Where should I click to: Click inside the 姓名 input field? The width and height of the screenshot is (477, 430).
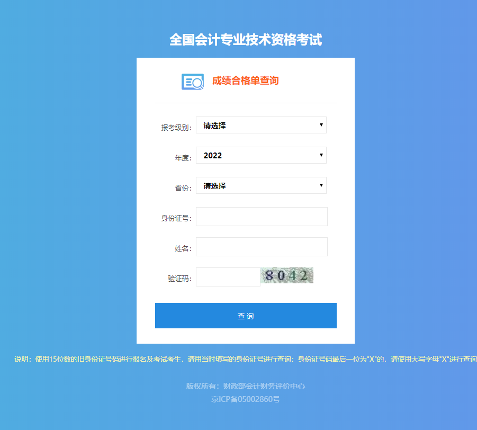coord(261,246)
